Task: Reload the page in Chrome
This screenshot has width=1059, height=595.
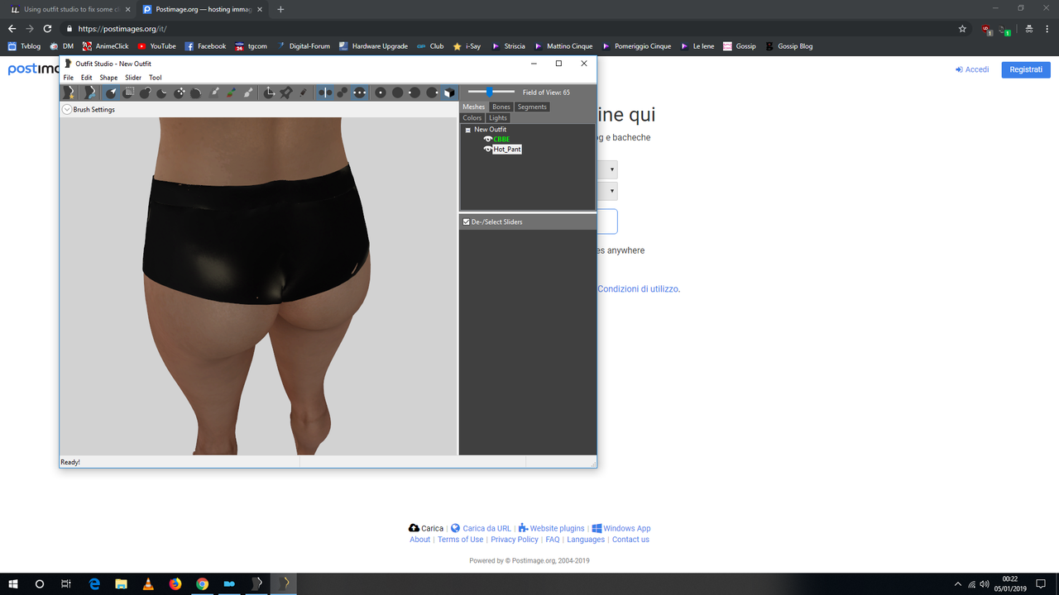Action: [x=48, y=28]
